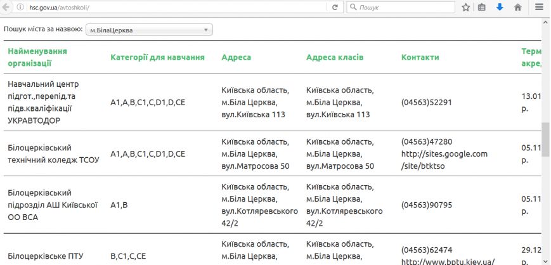Click categories of УКРАВТОДОР row
Image resolution: width=551 pixels, height=265 pixels.
(x=148, y=102)
